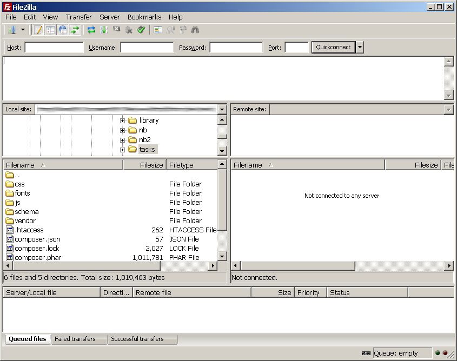Screen dimensions: 457x361
Task: Open the directory listing filters dialog
Action: (x=158, y=30)
